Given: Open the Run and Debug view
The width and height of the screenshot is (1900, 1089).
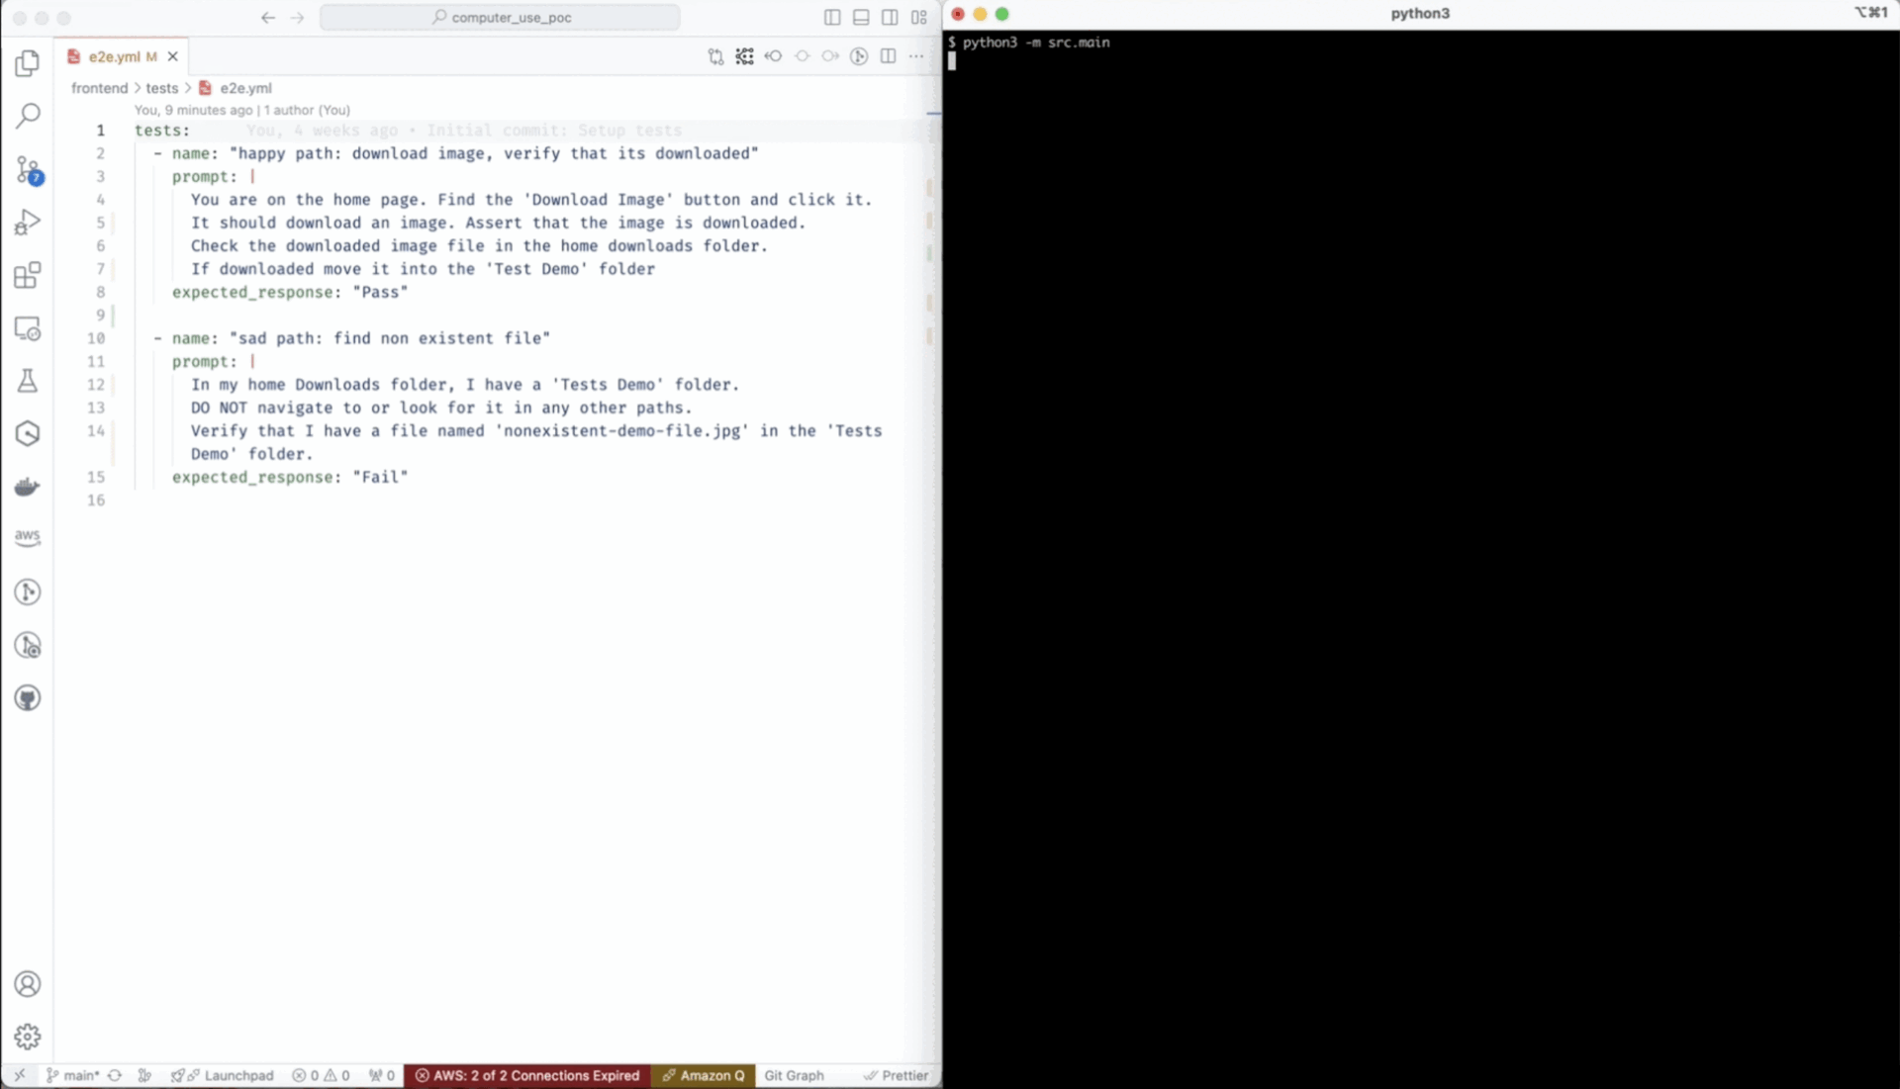Looking at the screenshot, I should pos(28,223).
